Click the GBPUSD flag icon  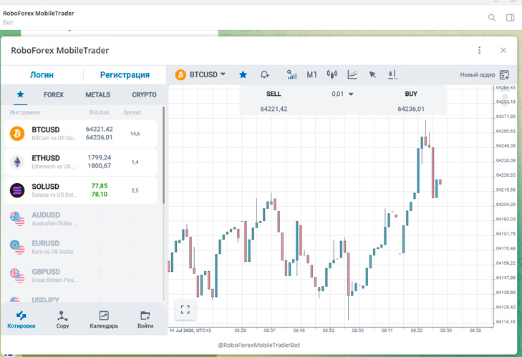[17, 275]
